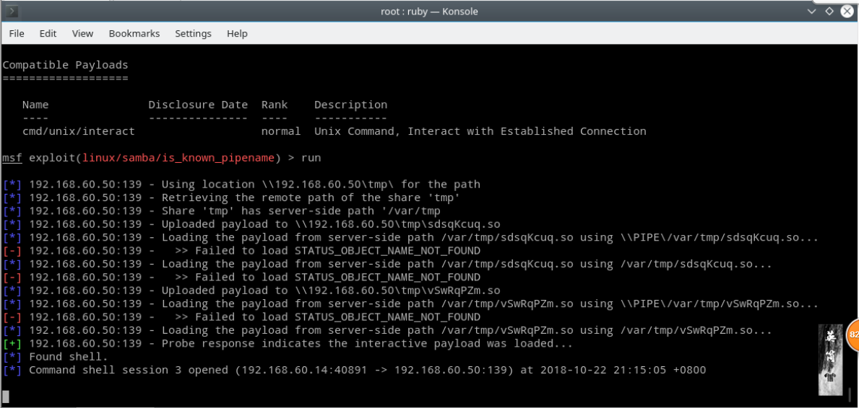
Task: Open the Help menu
Action: 237,33
